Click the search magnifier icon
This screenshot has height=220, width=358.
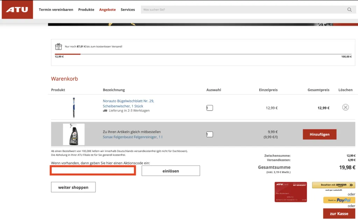pos(349,10)
